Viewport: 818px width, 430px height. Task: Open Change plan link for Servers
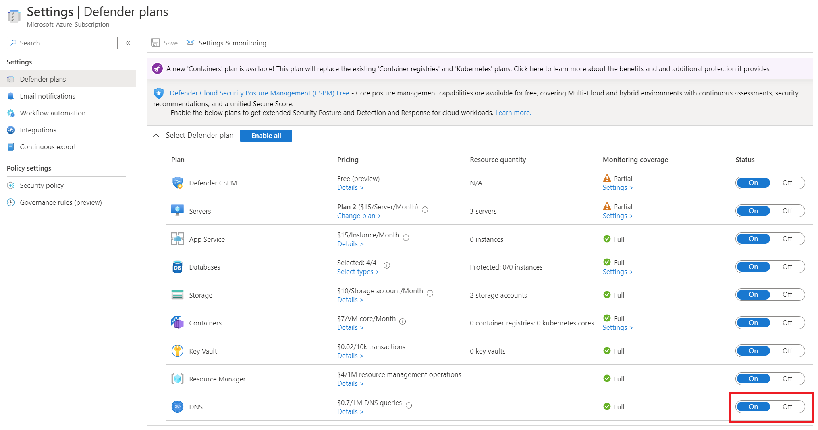pyautogui.click(x=359, y=216)
